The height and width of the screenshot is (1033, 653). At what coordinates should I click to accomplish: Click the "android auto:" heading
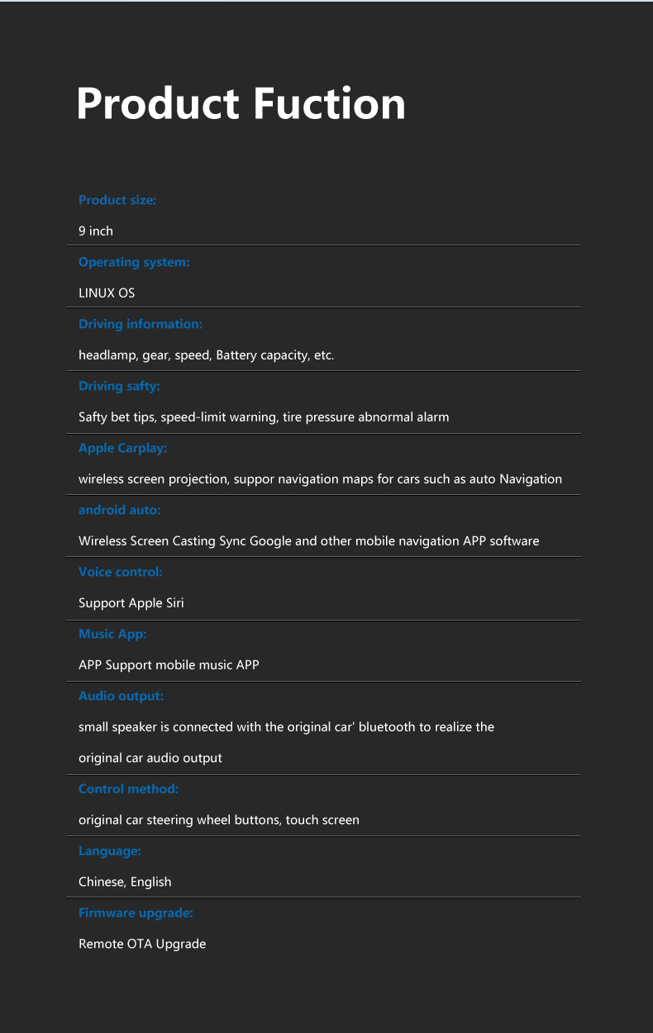[120, 510]
